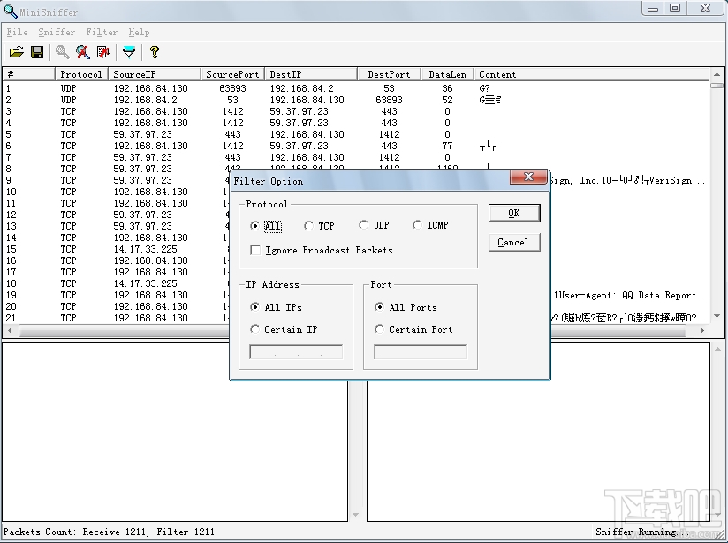Select the All protocol radio button
Image resolution: width=728 pixels, height=543 pixels.
click(254, 226)
